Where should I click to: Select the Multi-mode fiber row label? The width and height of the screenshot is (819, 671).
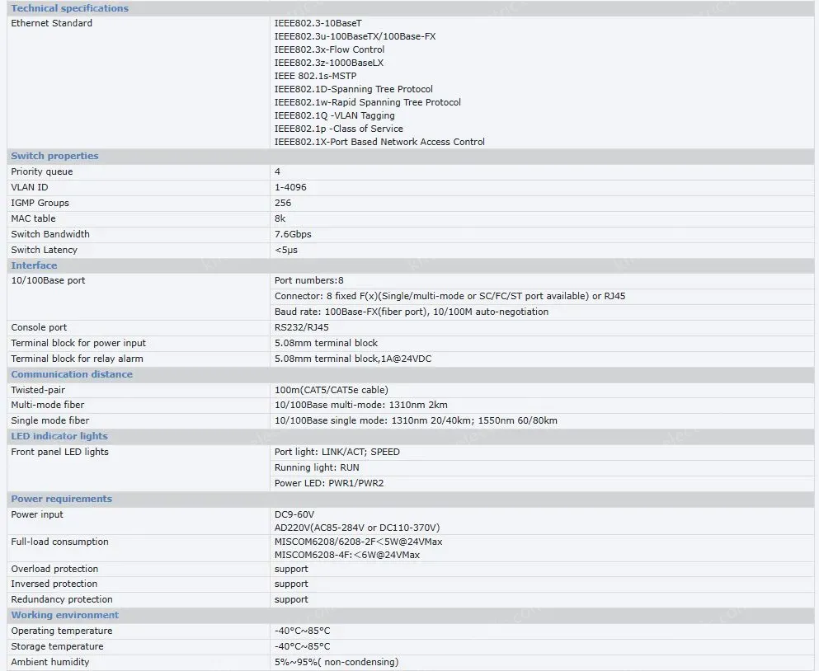47,405
